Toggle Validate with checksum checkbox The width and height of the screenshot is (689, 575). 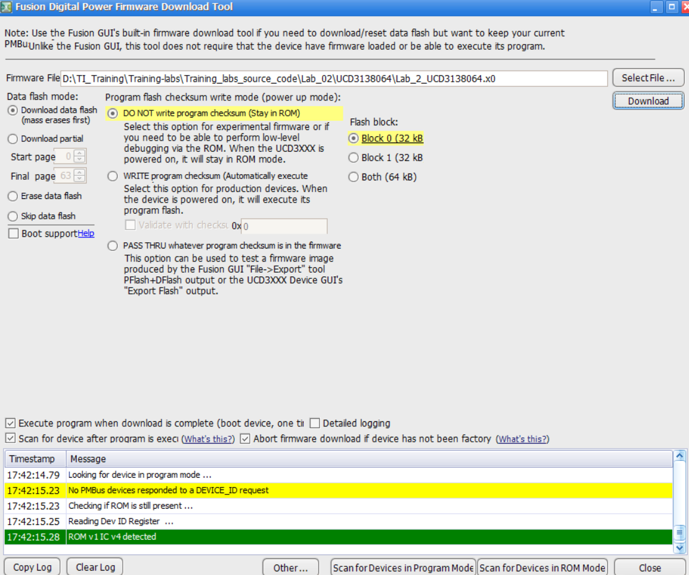coord(130,225)
